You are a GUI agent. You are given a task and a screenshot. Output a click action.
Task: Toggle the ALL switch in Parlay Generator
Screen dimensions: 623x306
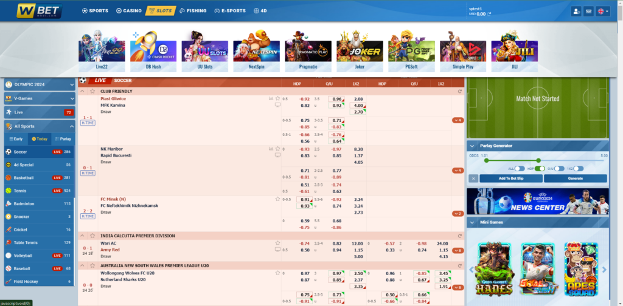click(x=520, y=168)
